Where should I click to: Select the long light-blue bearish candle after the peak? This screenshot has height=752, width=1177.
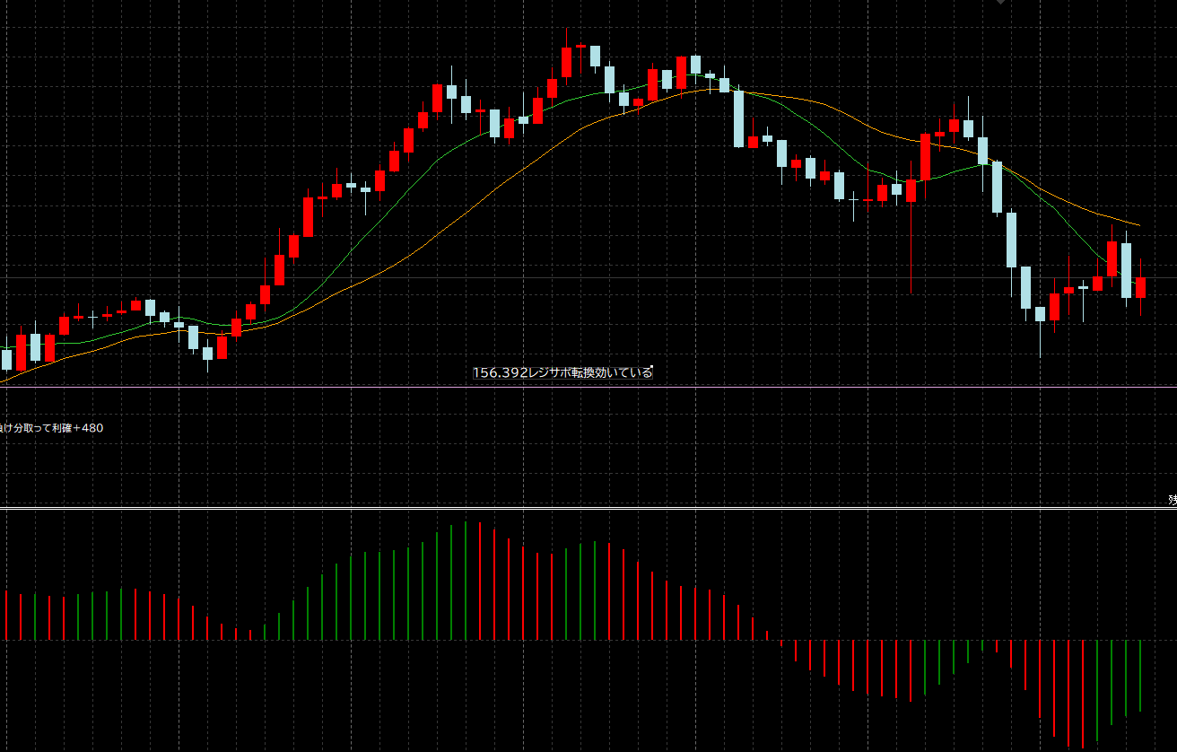[x=739, y=118]
